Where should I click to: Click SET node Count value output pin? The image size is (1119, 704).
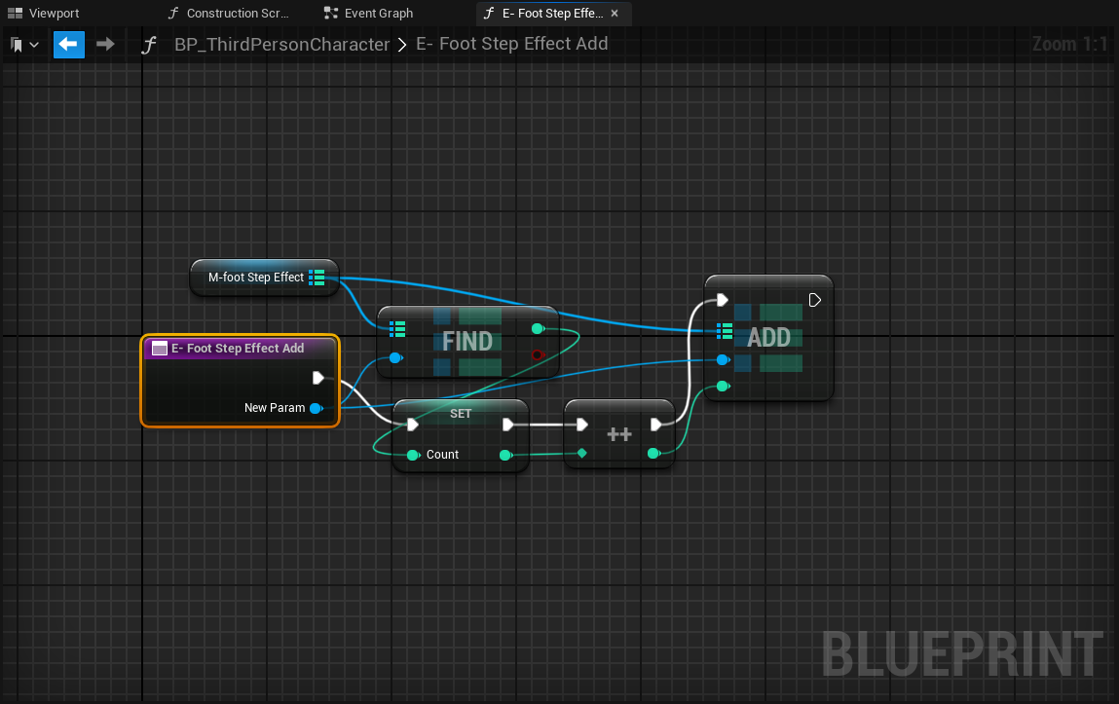click(505, 455)
